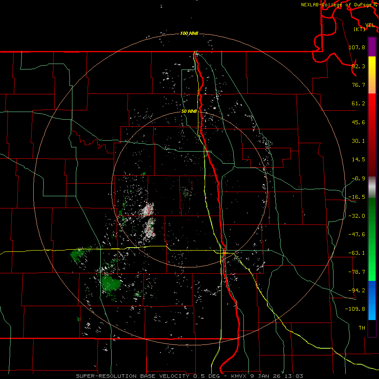
Task: Select the -63.1 velocity scale value
Action: pos(357,253)
